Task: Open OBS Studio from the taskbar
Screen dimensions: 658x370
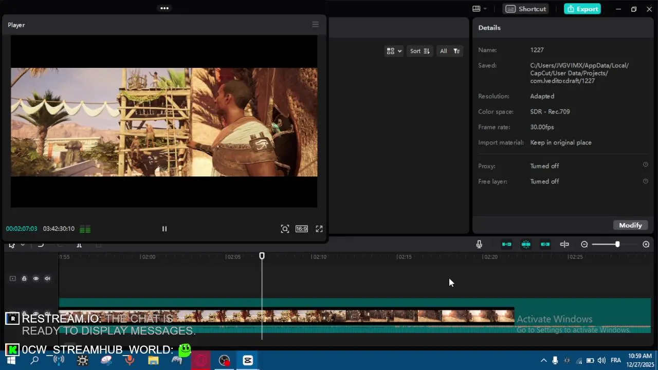Action: coord(224,360)
